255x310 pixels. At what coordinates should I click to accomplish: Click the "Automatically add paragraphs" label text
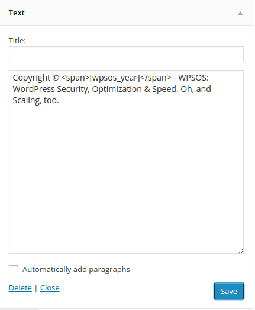(x=76, y=270)
